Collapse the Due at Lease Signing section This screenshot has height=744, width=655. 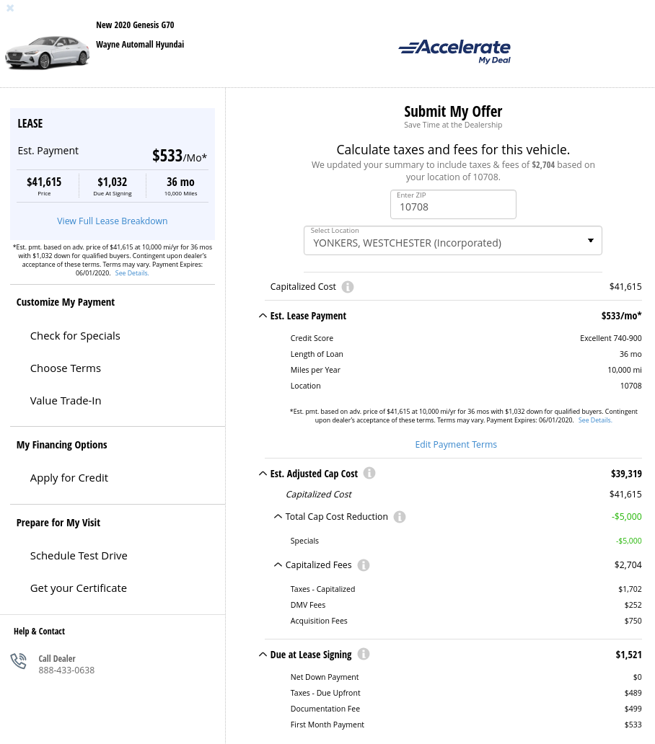coord(263,654)
